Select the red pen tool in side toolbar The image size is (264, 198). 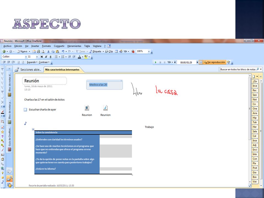tap(2, 112)
